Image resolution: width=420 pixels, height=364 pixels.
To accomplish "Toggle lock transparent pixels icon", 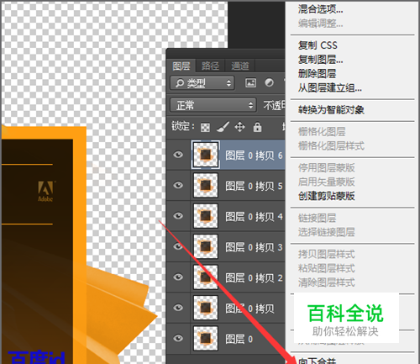I will [x=205, y=128].
